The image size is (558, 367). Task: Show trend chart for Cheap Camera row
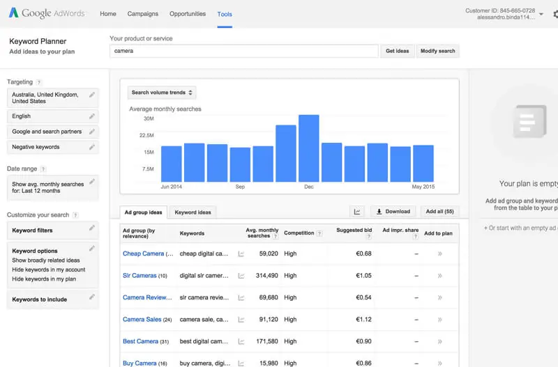[241, 253]
